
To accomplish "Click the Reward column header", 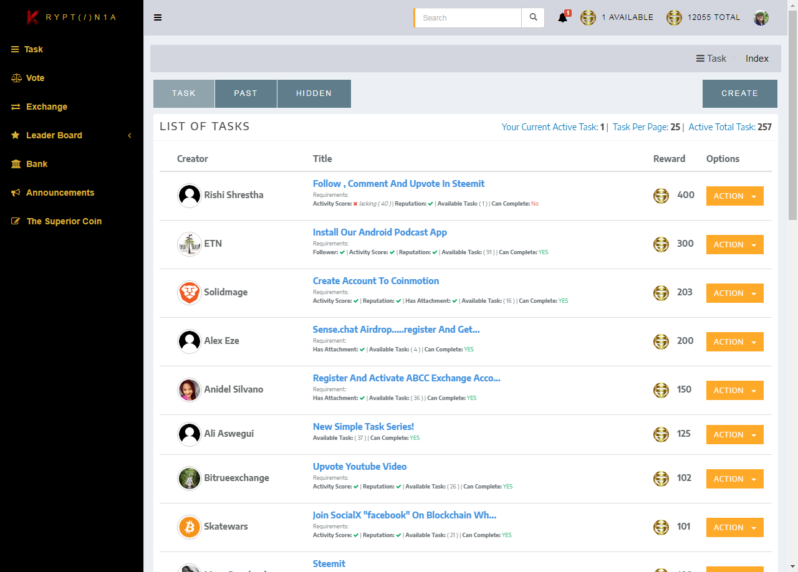I will 670,159.
